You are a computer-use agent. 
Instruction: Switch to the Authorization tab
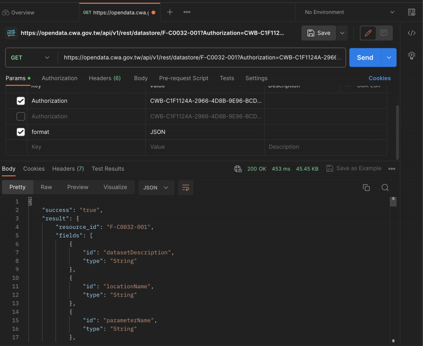pos(59,78)
